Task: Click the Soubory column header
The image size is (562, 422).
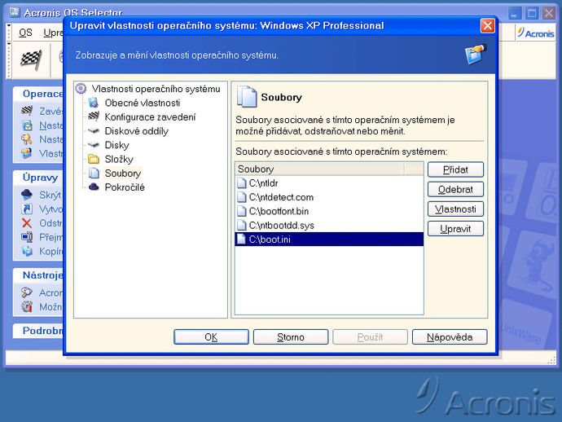Action: click(x=320, y=169)
